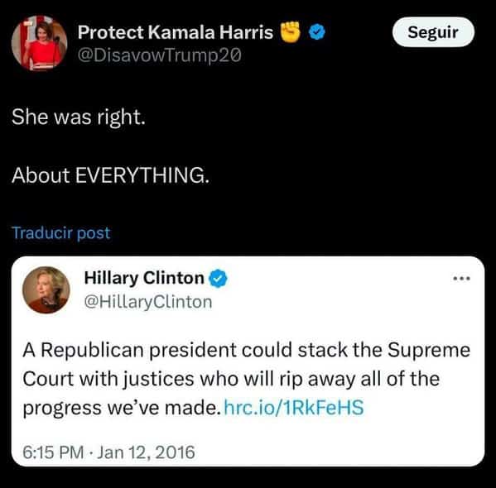Click the raised fist emoji in display name

291,31
